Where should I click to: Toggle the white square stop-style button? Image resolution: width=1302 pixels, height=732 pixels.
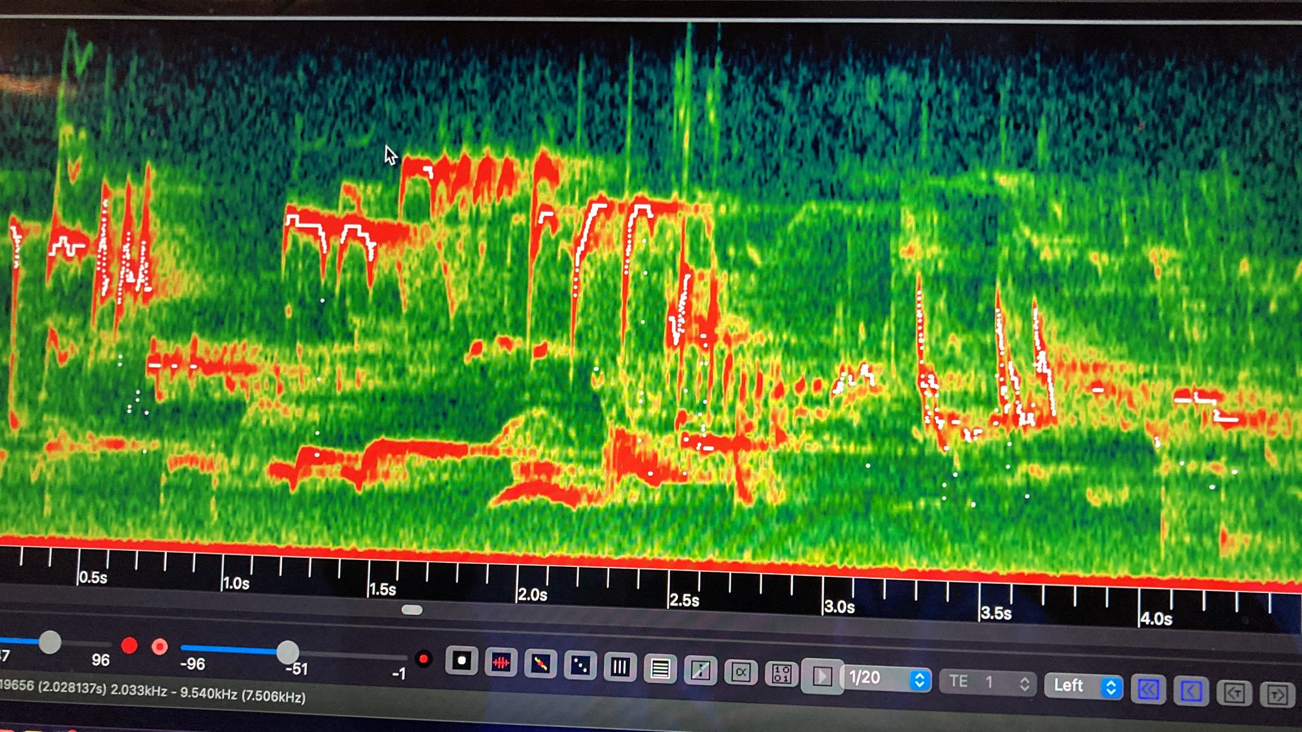coord(462,661)
